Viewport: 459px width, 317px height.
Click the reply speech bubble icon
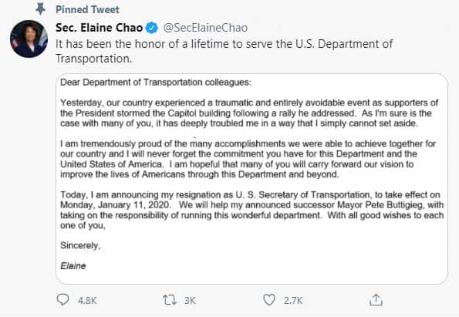click(x=62, y=300)
